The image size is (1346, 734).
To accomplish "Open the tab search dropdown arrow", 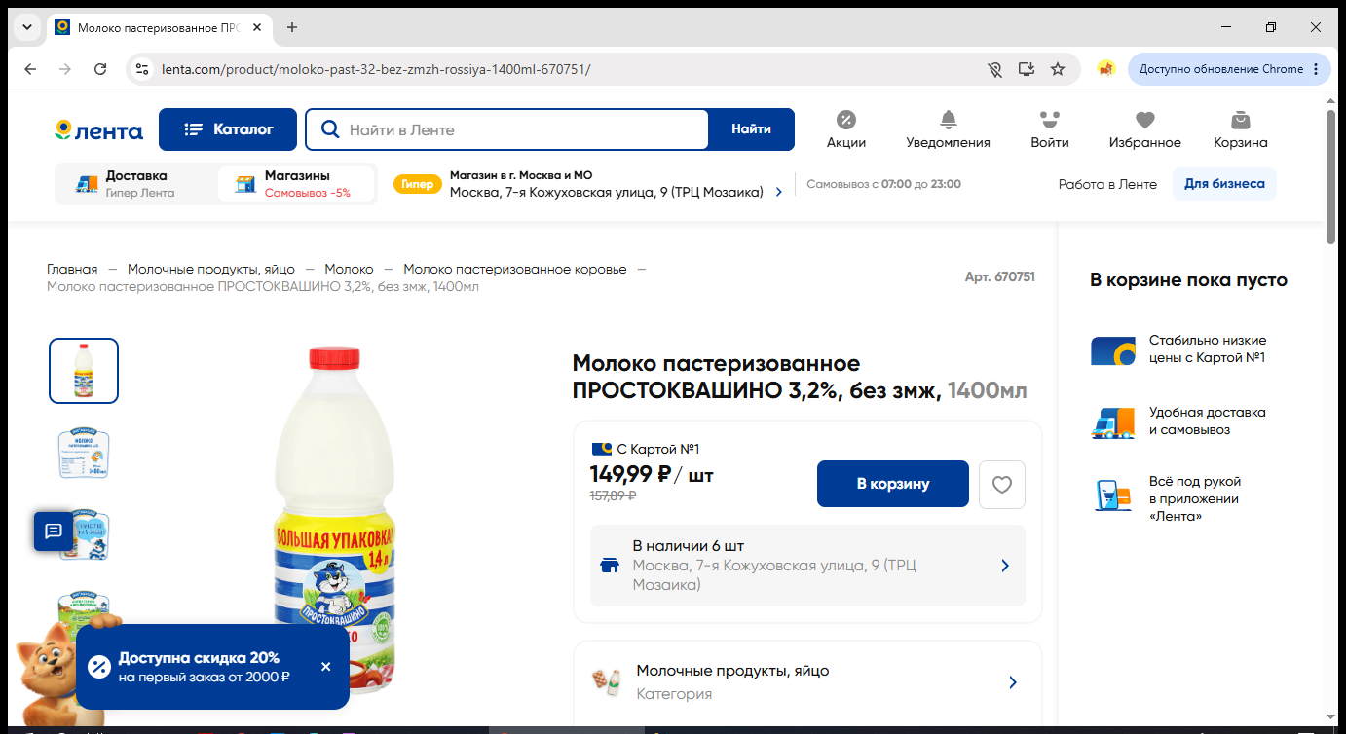I will (x=27, y=27).
